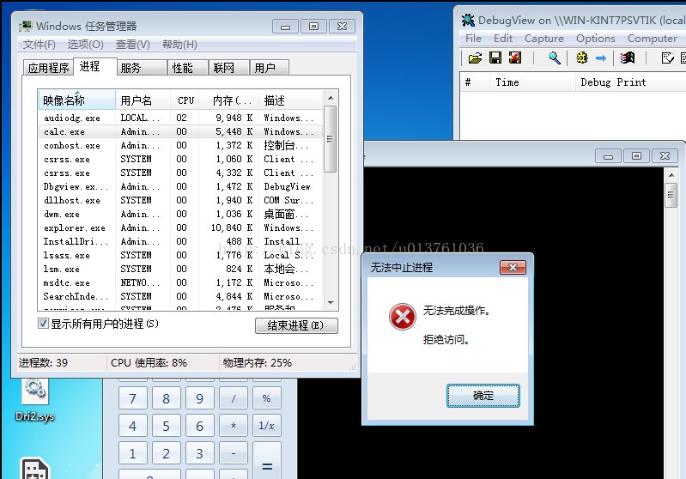Click calculator 5 key
This screenshot has height=479, width=686.
point(167,426)
